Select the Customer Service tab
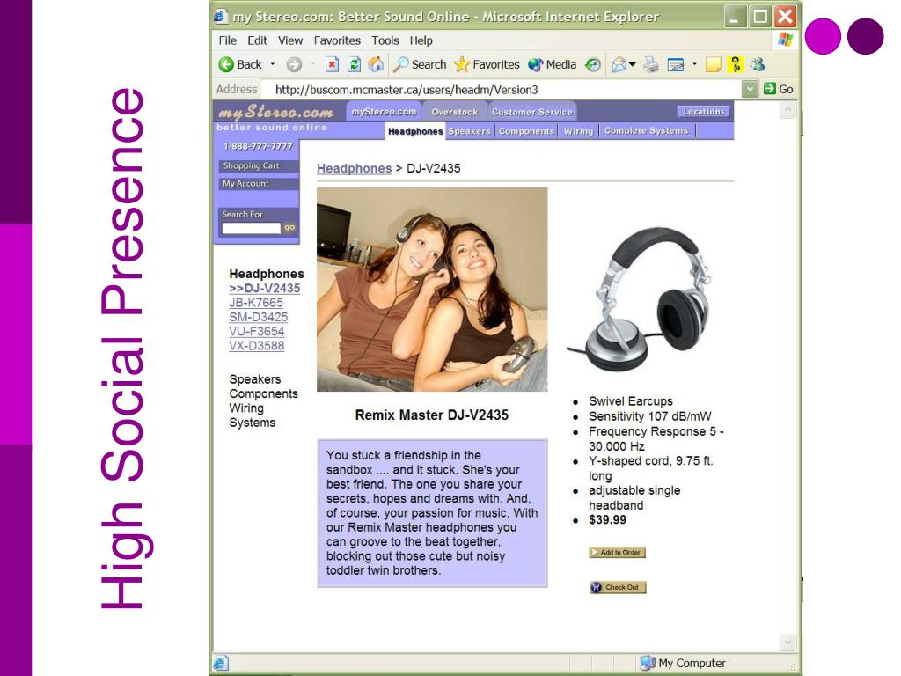Screen dimensions: 901x676 (532, 112)
